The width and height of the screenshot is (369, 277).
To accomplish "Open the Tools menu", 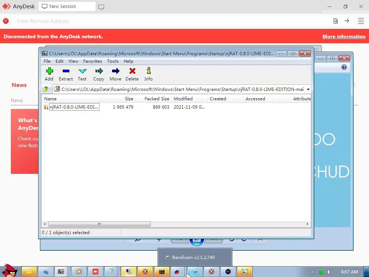I will click(x=113, y=61).
